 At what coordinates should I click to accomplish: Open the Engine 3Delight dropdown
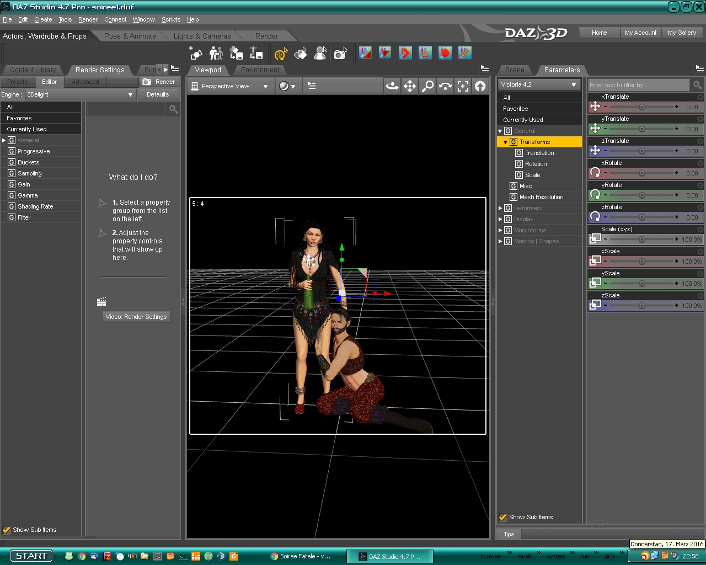(x=80, y=94)
